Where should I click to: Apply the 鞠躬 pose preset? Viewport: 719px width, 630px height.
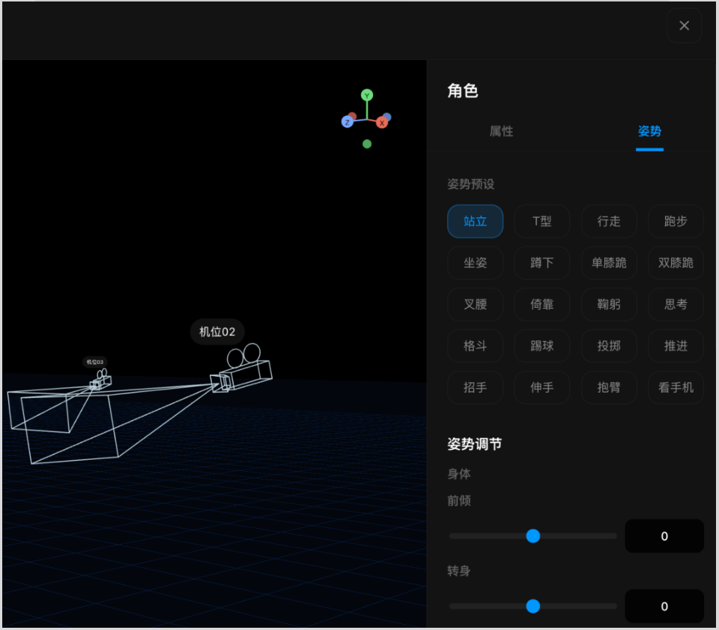pyautogui.click(x=608, y=304)
